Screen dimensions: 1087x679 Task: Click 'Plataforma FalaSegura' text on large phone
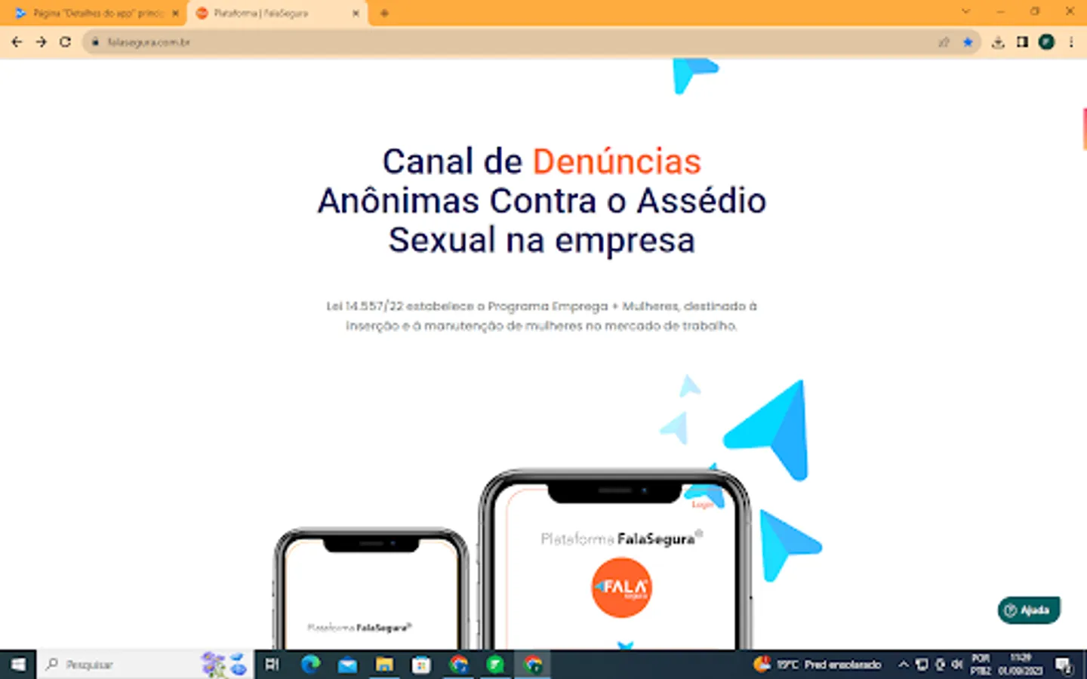[621, 539]
